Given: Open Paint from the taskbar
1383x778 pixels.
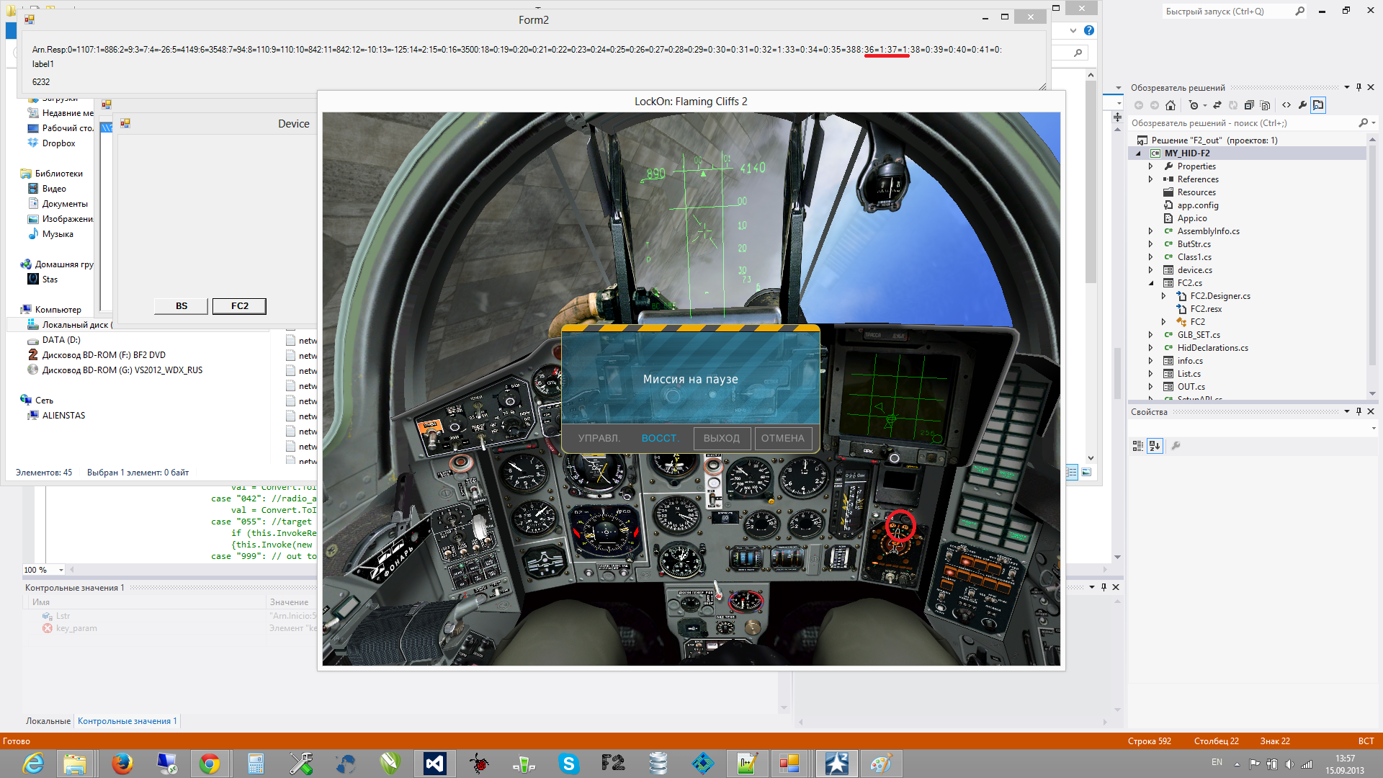Looking at the screenshot, I should pos(880,764).
